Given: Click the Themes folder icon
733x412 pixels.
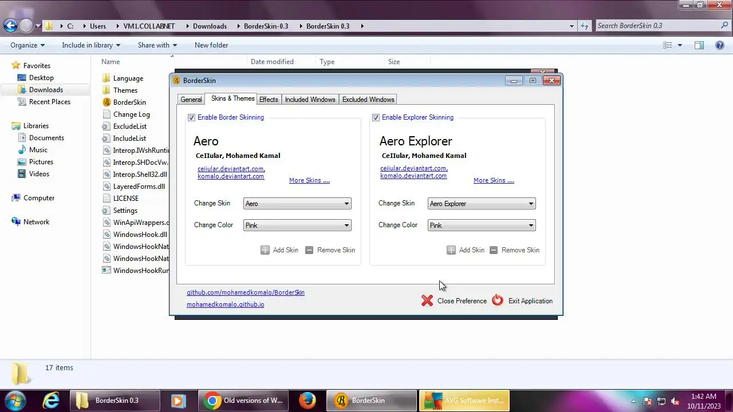Looking at the screenshot, I should coord(106,90).
